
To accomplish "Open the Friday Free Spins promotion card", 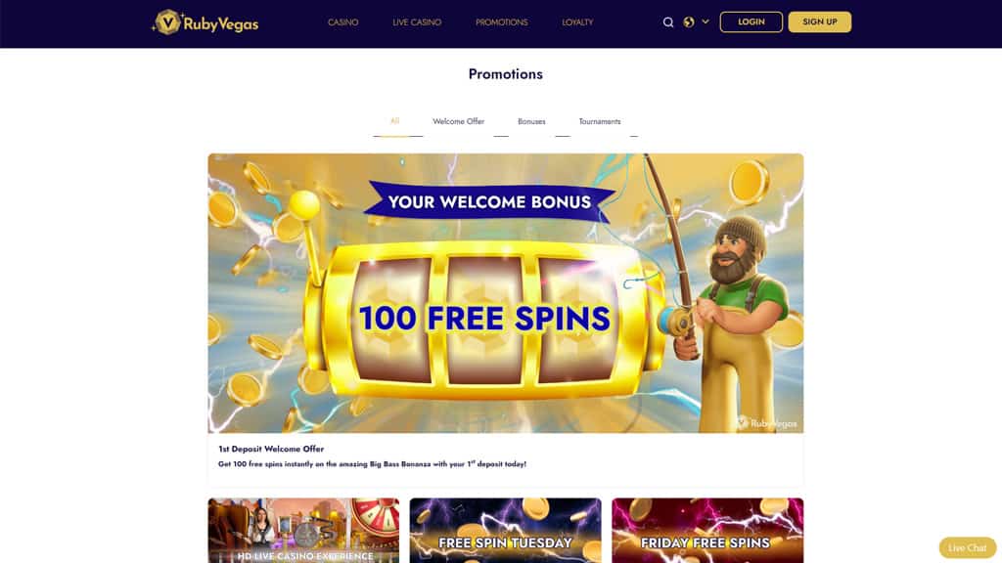I will [707, 531].
